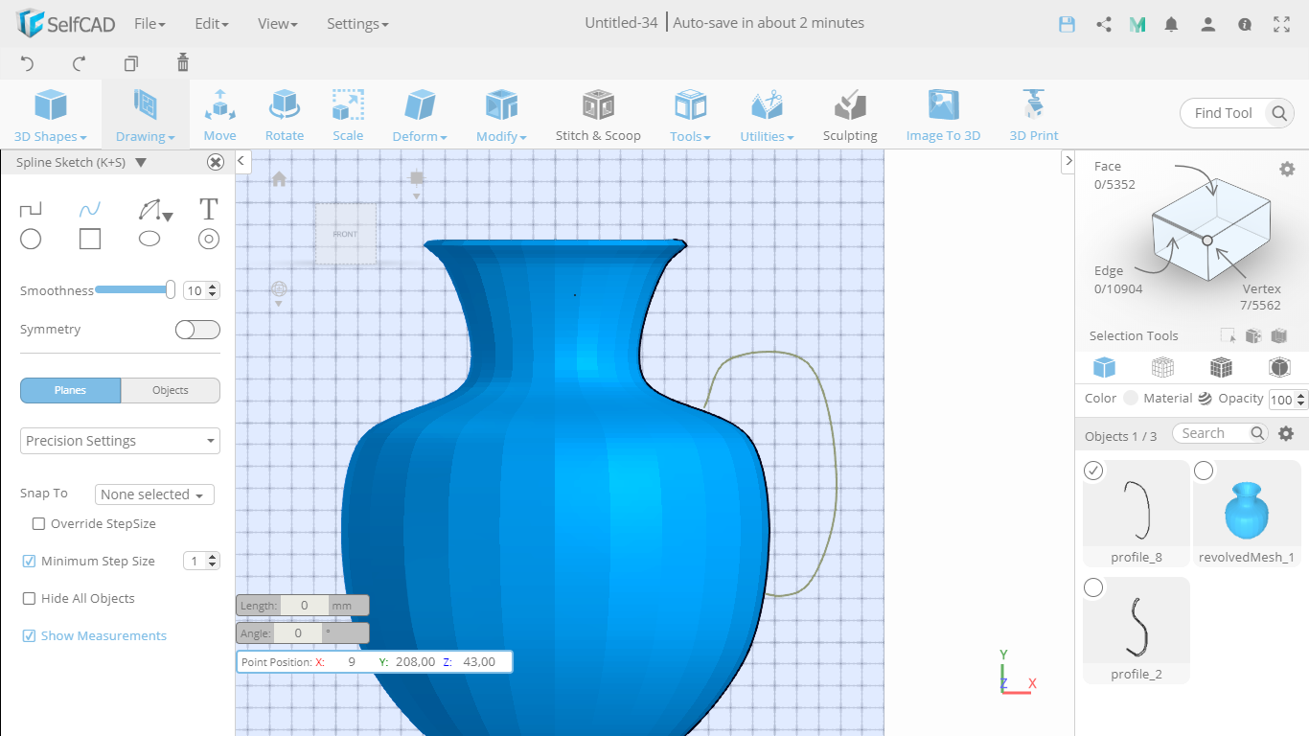
Task: Open the Settings menu
Action: point(357,23)
